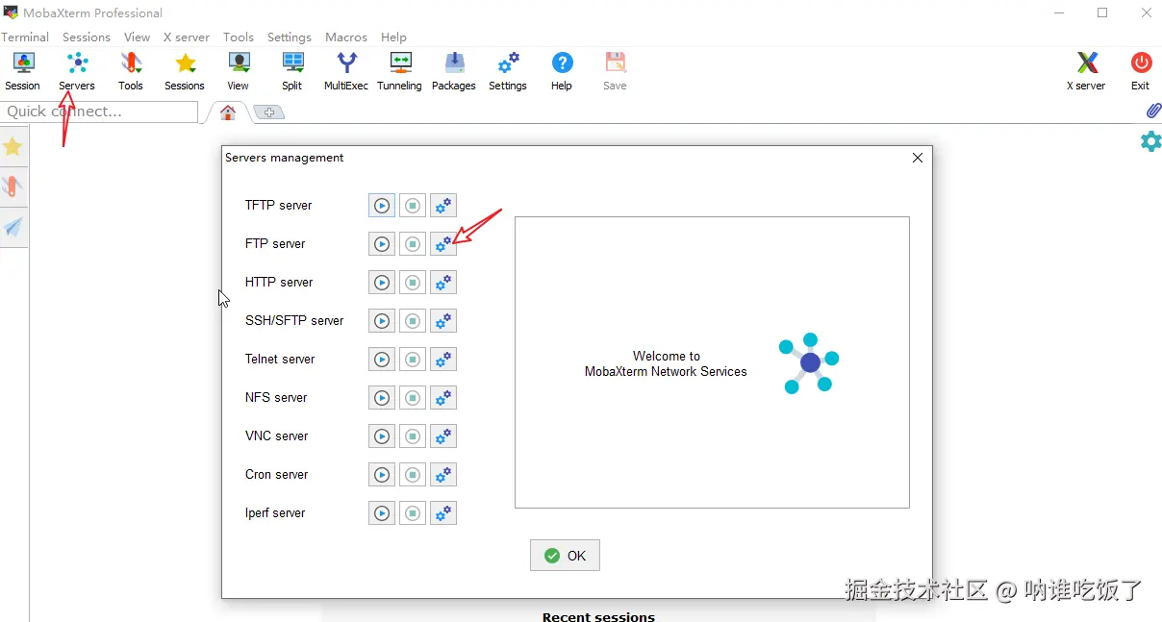1162x622 pixels.
Task: Stop the SSH/SFTP server
Action: point(413,321)
